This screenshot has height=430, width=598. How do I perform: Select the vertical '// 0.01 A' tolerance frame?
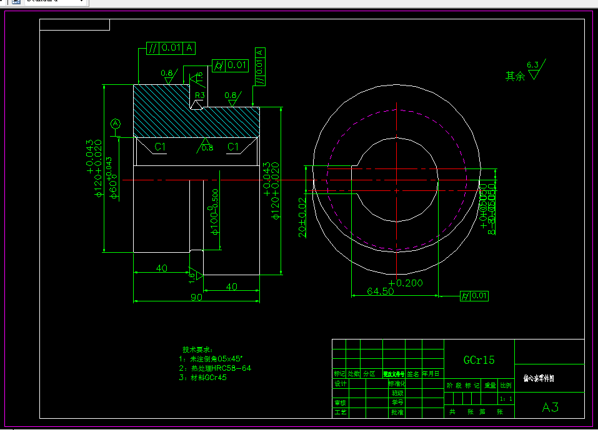[260, 67]
